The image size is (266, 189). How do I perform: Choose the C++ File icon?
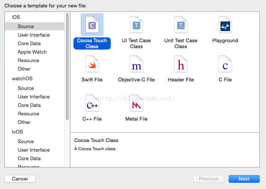92,103
